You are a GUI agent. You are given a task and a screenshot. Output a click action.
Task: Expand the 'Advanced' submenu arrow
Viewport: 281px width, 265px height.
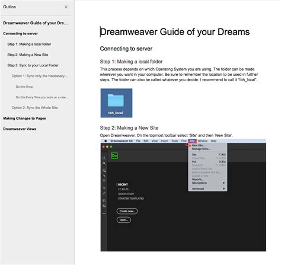(x=224, y=189)
